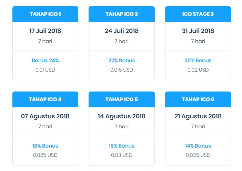Click the 0,035 USD price
The height and width of the screenshot is (171, 242).
click(x=198, y=155)
